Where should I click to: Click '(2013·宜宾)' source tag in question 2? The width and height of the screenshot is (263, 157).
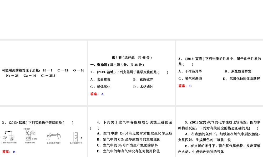click(x=195, y=59)
